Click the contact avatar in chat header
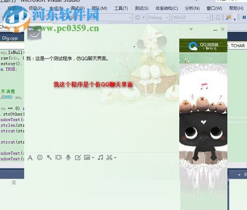247x210 pixels. click(34, 34)
